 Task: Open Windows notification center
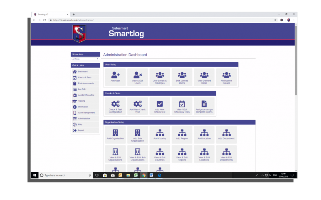(292, 175)
